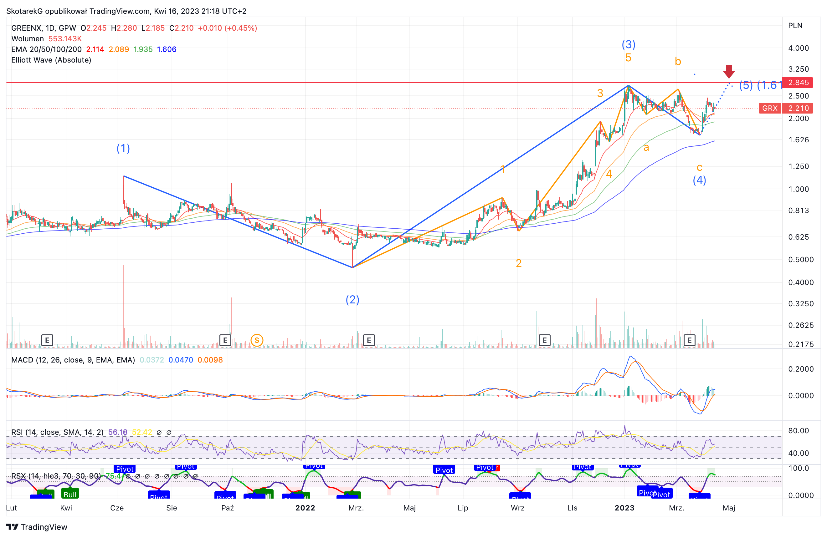Click the GREENX, 1D, GPW symbol legend
This screenshot has width=827, height=538.
[44, 28]
